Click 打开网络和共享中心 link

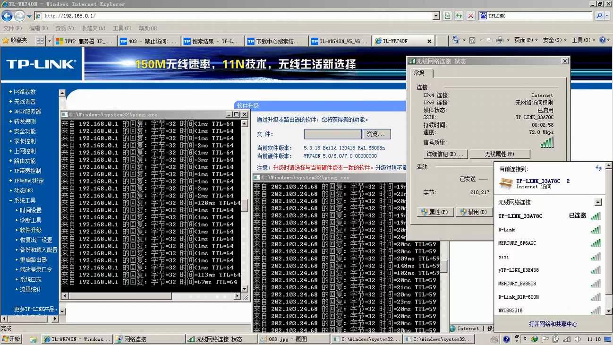pos(553,324)
